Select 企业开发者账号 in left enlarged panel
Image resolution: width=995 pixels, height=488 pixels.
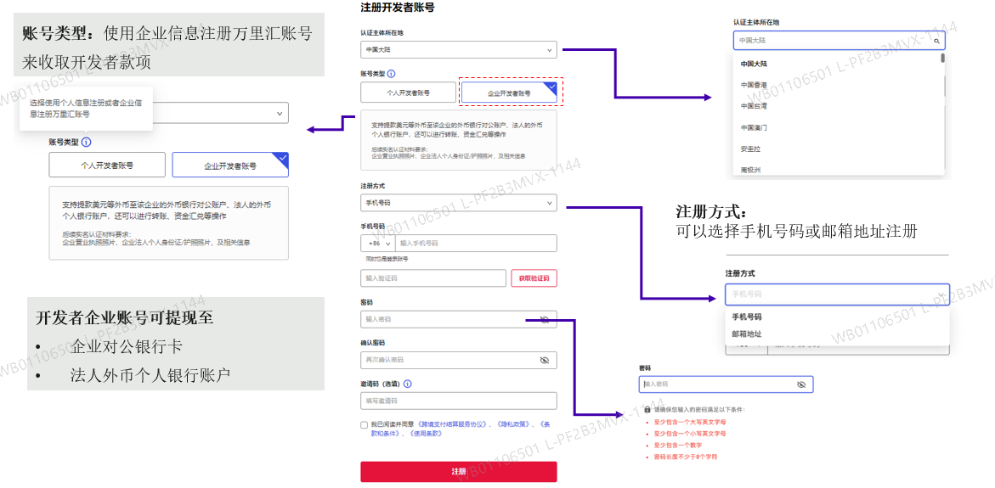tap(230, 165)
